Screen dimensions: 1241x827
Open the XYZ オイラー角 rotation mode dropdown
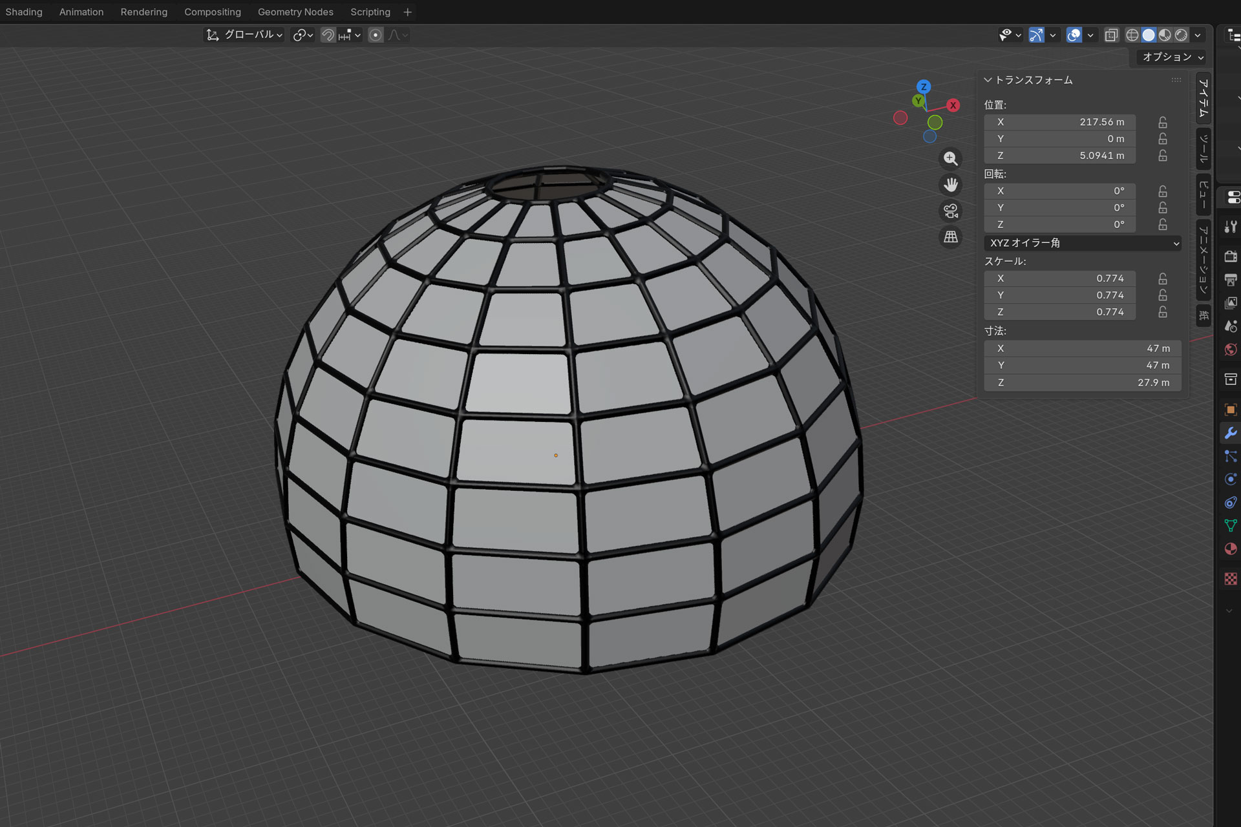coord(1083,243)
